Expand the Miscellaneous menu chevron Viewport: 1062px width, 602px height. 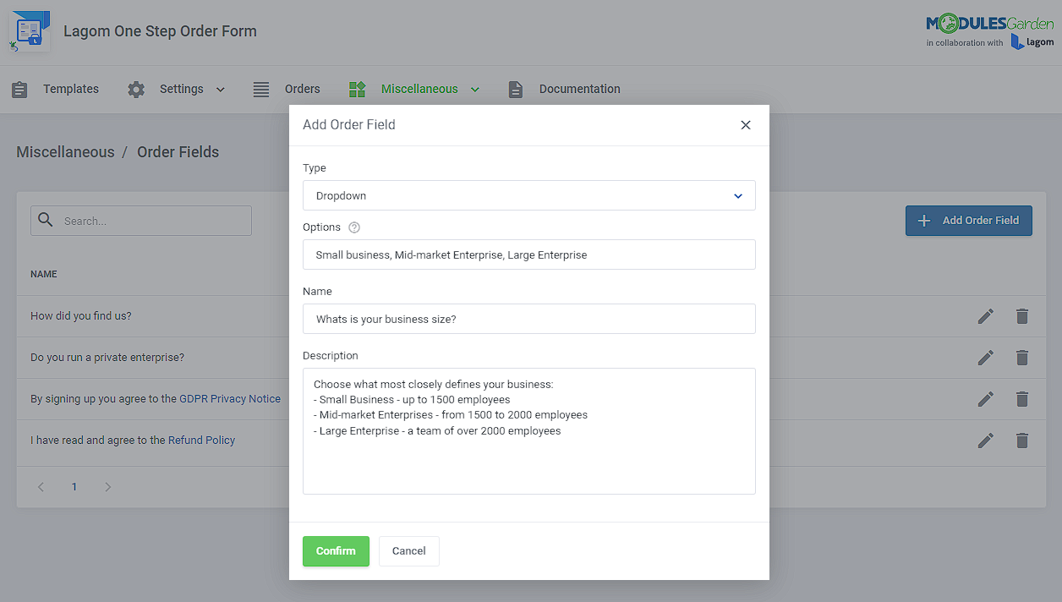pos(475,89)
